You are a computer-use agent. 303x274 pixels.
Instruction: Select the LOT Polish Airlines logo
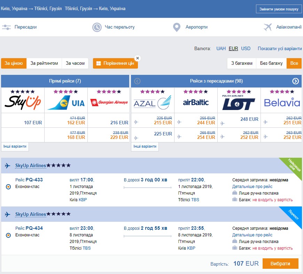[239, 102]
